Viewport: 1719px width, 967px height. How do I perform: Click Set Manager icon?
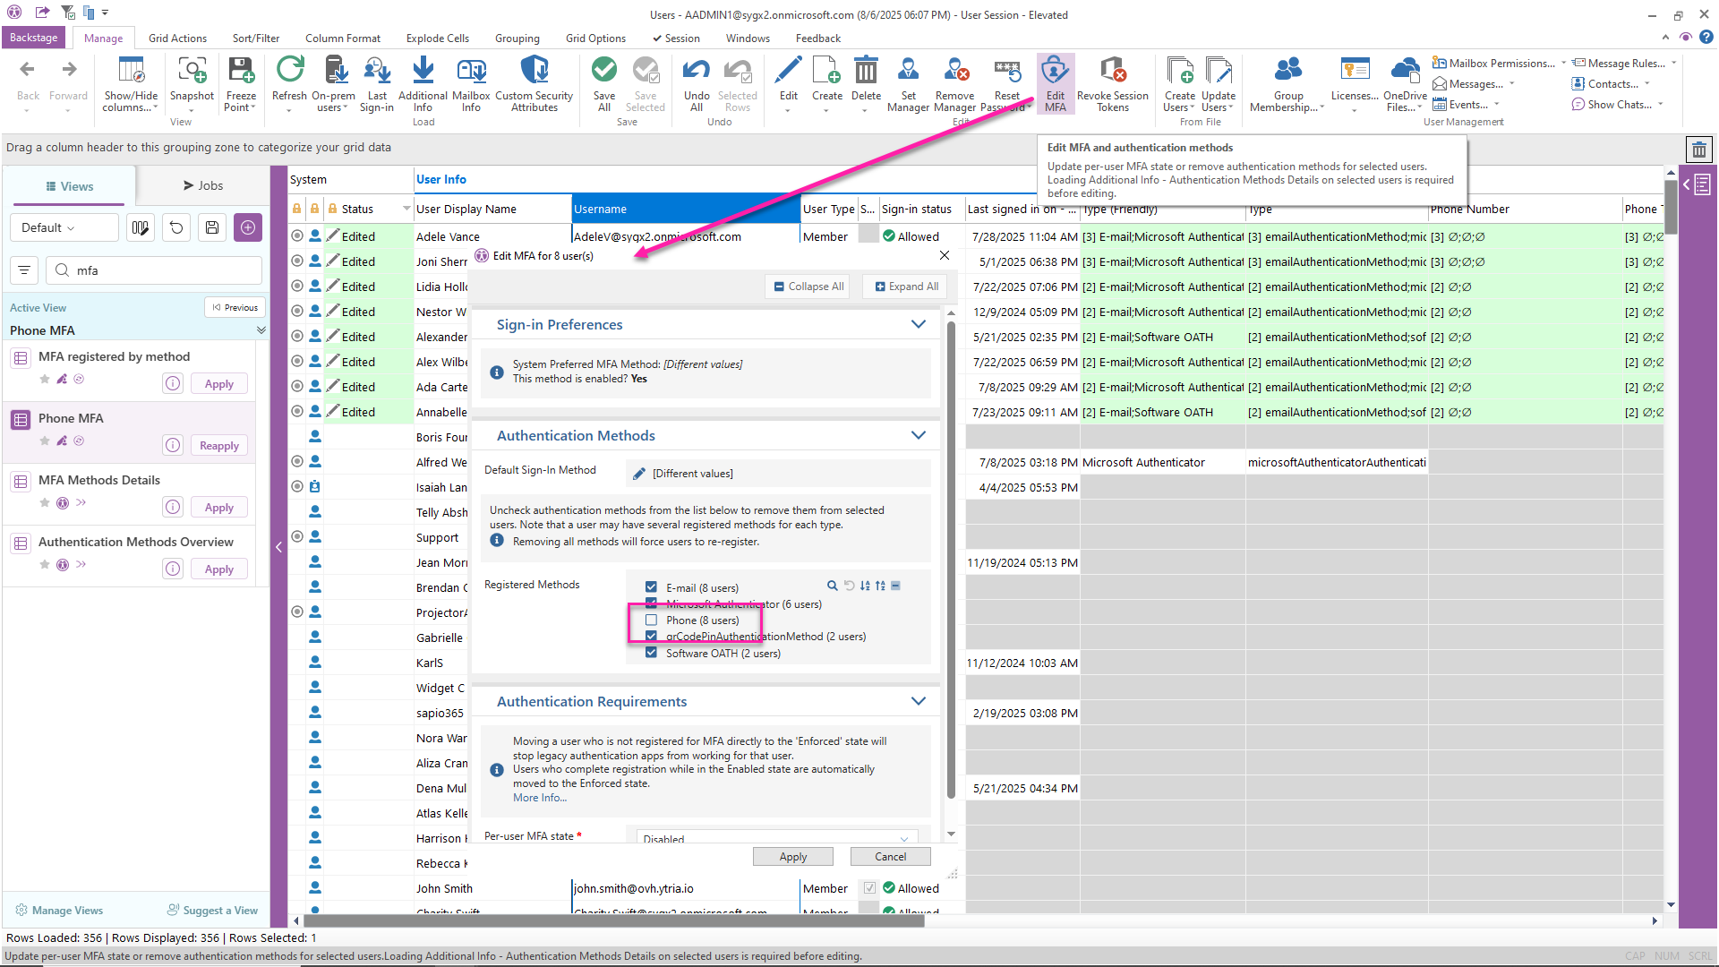(908, 83)
